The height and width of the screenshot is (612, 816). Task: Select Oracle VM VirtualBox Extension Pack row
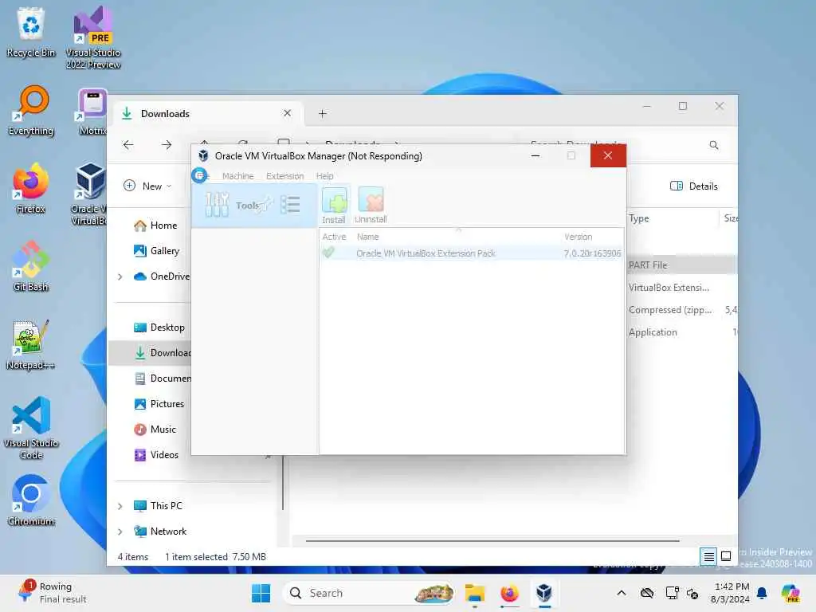(471, 253)
